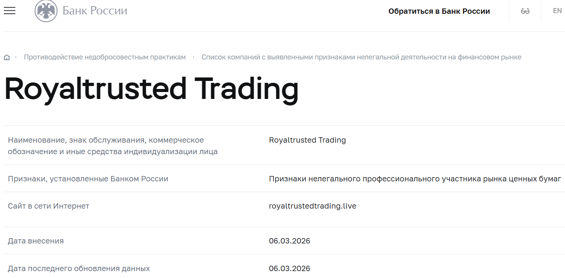This screenshot has height=278, width=565.
Task: Click the royaltrustedtrading.live website link
Action: (313, 206)
